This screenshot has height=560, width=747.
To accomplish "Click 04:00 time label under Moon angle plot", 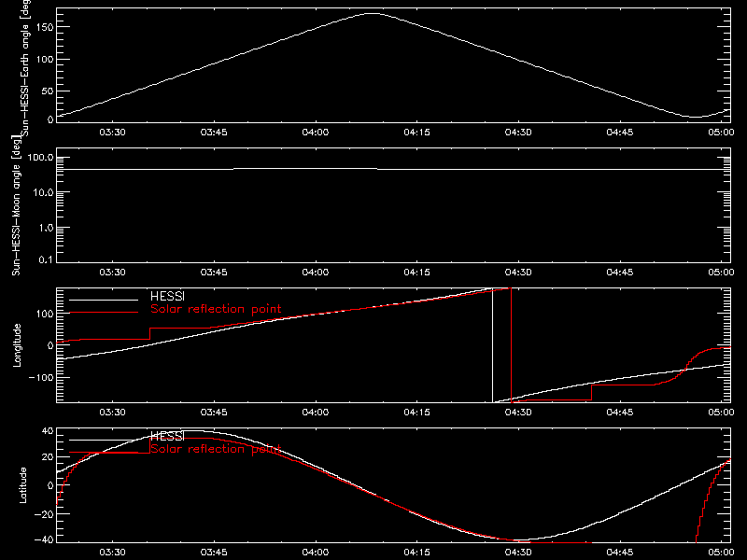I will 316,272.
